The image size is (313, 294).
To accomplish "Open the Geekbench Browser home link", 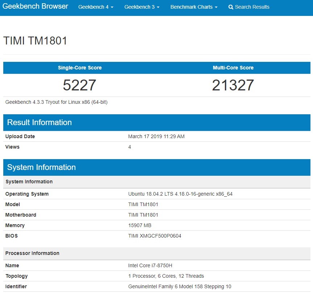I will [35, 7].
